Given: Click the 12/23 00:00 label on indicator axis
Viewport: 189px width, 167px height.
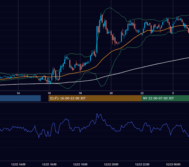Looking at the screenshot, I should pos(173,164).
